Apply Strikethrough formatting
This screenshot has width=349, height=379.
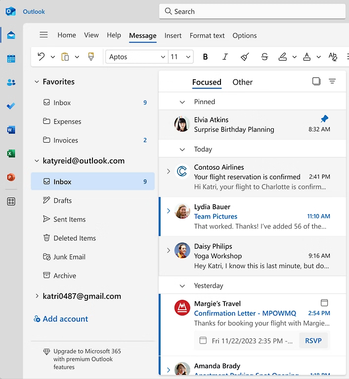[x=264, y=57]
